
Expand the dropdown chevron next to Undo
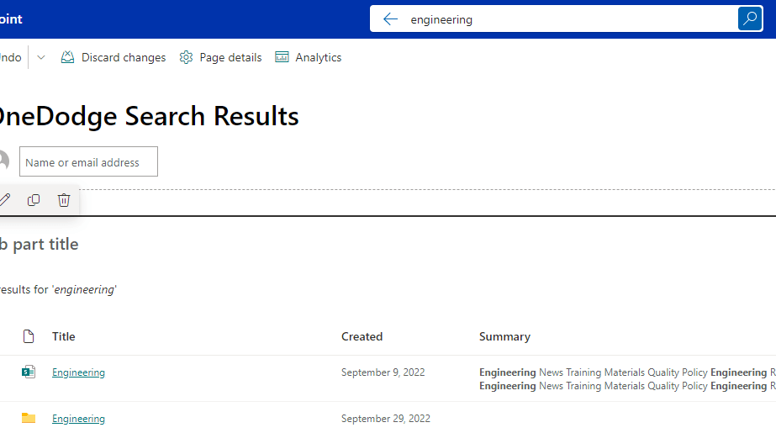[41, 57]
